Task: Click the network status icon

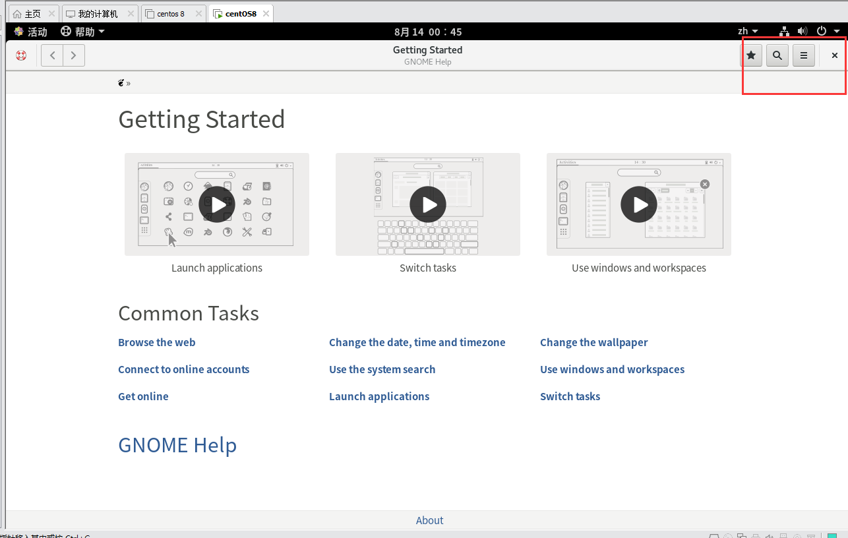Action: tap(784, 31)
